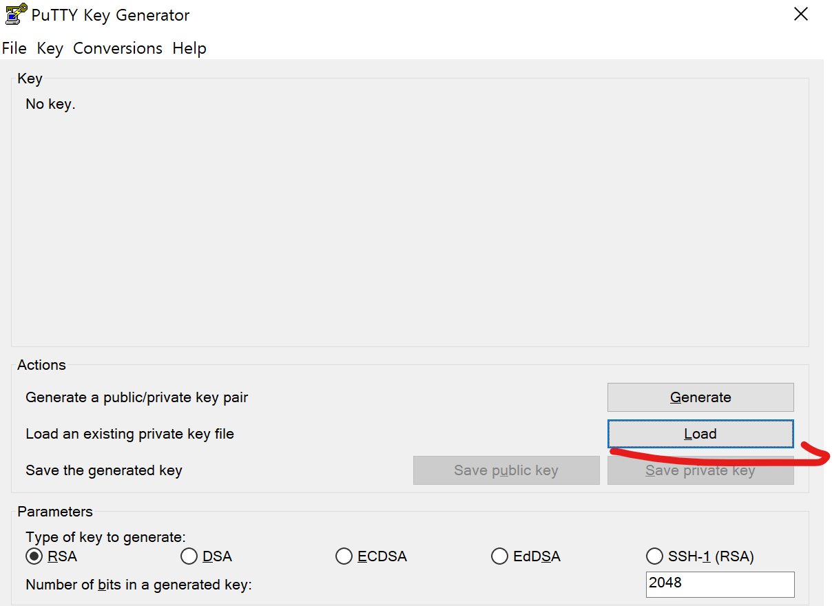This screenshot has height=606, width=832.
Task: Click the 'No key.' text
Action: point(50,105)
